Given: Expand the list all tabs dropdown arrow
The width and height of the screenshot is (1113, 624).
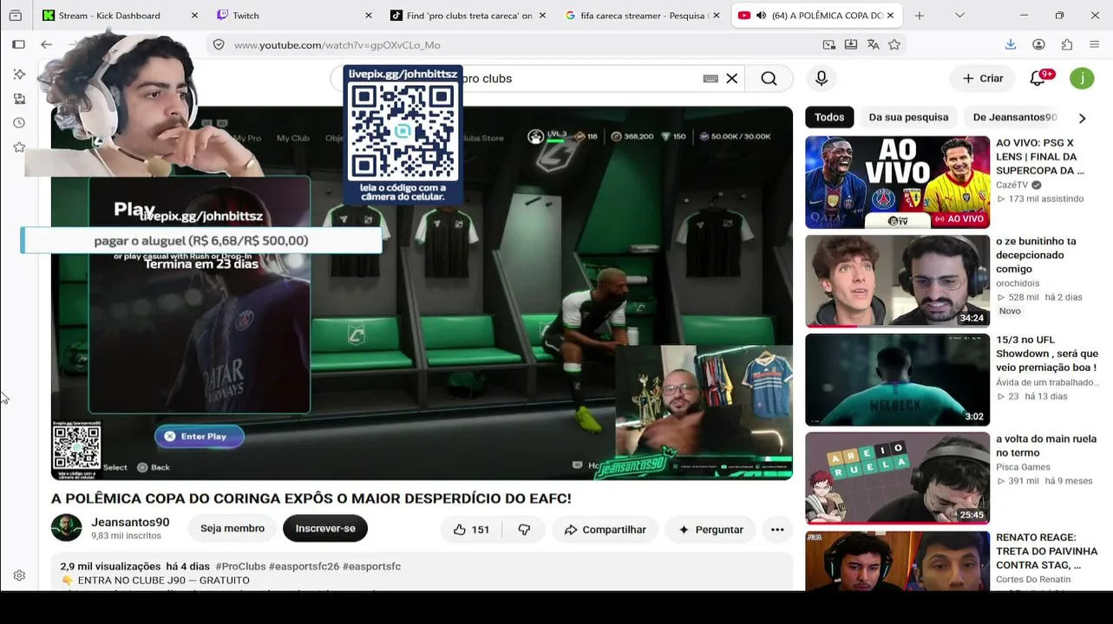Looking at the screenshot, I should (959, 16).
